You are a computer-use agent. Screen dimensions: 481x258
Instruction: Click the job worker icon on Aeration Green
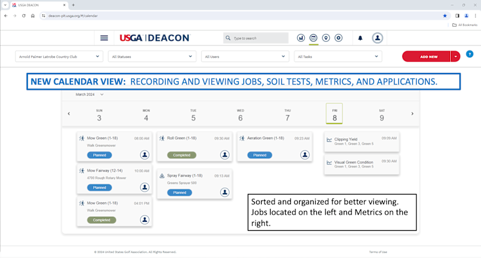click(x=242, y=138)
